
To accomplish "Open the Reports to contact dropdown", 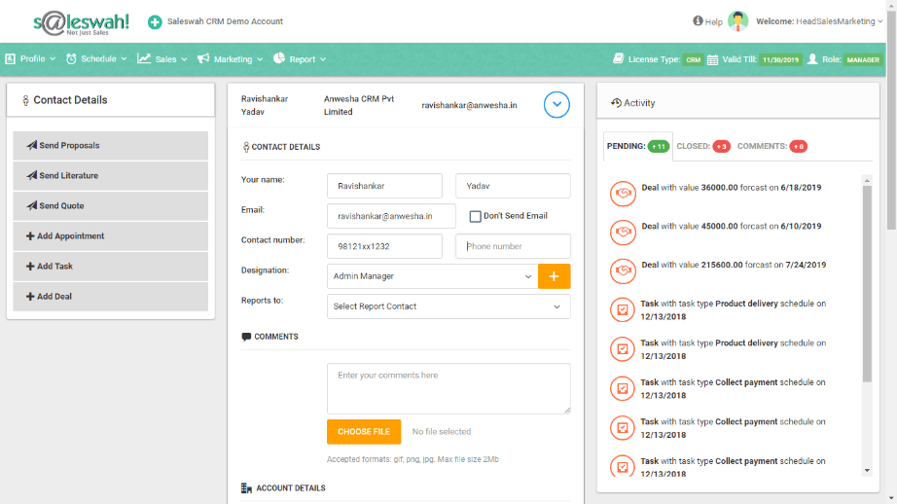I will (448, 306).
